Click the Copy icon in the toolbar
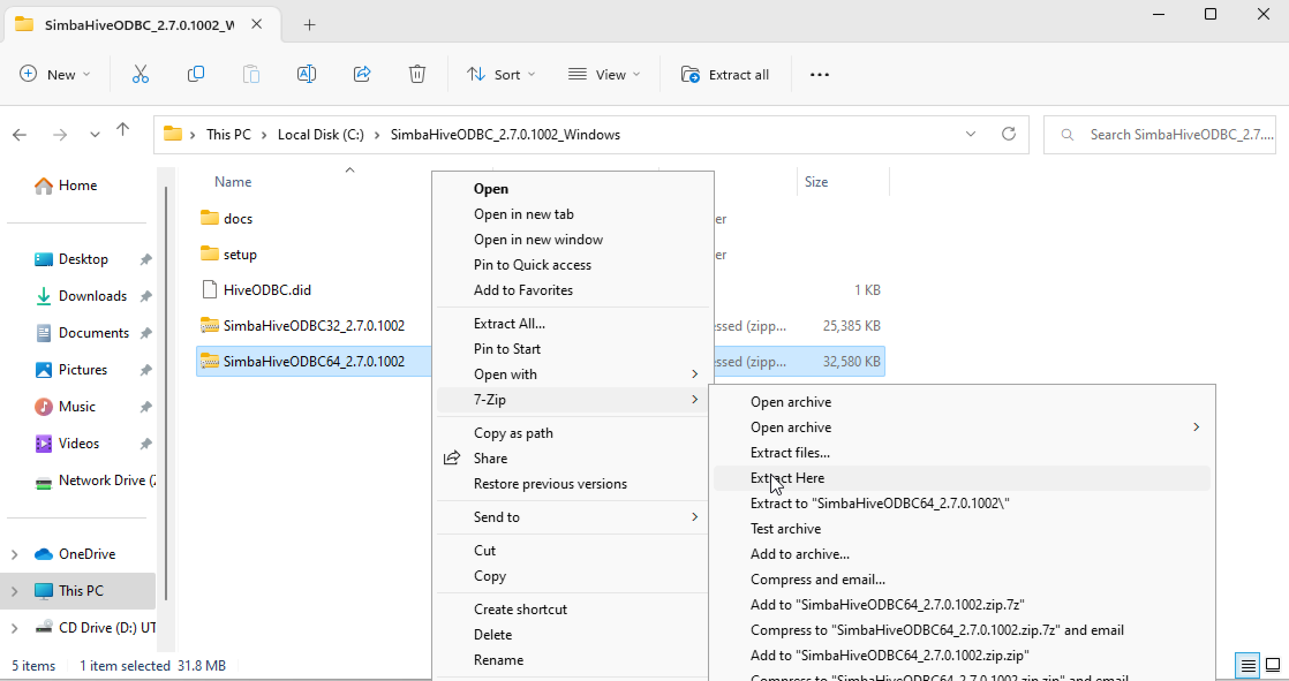 coord(196,74)
